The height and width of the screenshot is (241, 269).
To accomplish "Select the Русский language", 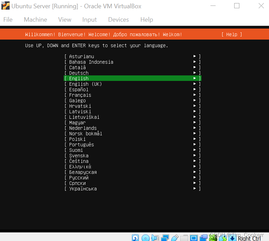I will [133, 178].
